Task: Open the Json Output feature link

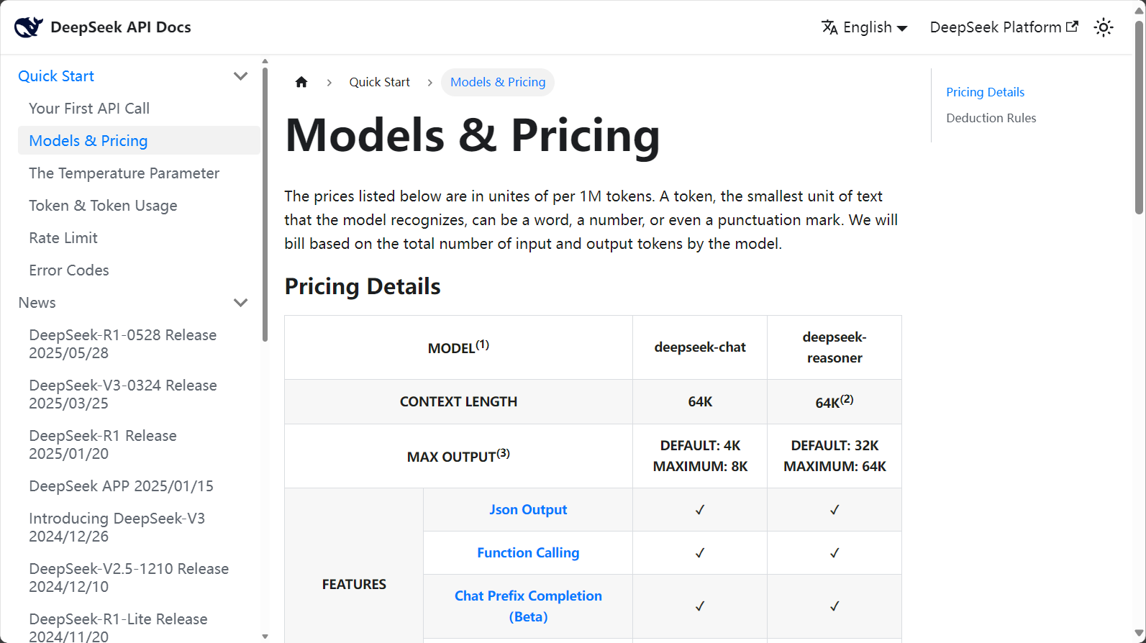Action: (x=528, y=510)
